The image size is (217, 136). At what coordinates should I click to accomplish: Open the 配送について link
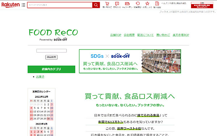point(145,35)
